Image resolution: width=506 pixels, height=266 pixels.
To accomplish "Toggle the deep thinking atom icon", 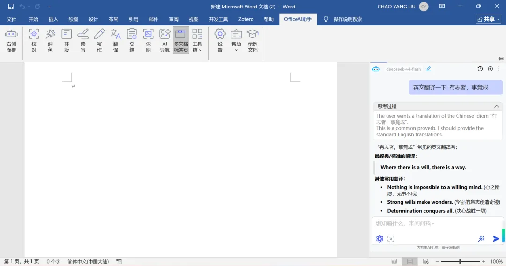I will pos(379,238).
